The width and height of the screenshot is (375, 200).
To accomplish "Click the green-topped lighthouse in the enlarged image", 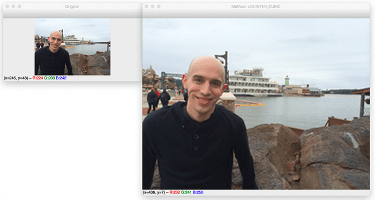I will pos(287,80).
